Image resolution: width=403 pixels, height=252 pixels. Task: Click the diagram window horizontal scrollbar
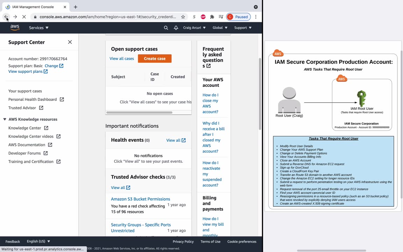coord(332,251)
